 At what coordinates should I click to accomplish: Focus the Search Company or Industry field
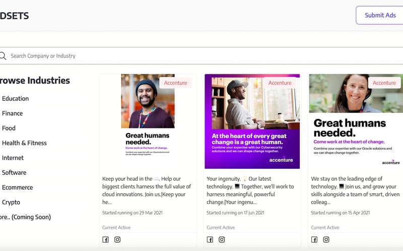pos(201,56)
